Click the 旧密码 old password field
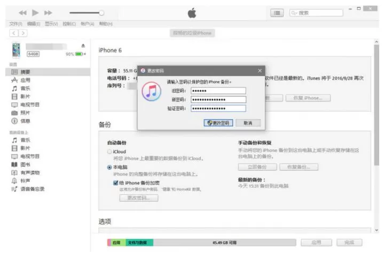 218,91
